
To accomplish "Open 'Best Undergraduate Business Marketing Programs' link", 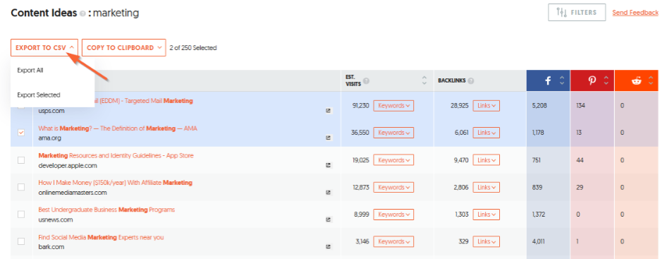I will [106, 210].
